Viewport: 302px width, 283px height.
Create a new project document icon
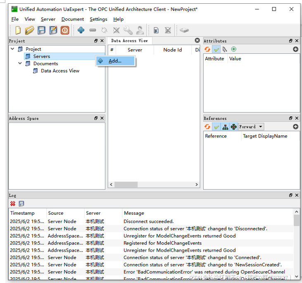tap(18, 30)
